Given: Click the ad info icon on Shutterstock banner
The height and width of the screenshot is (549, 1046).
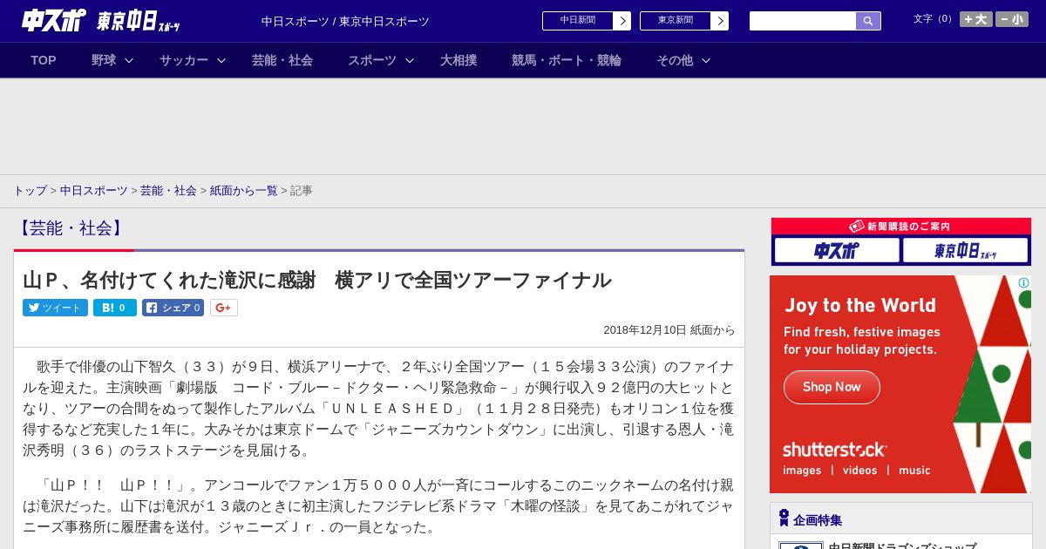Looking at the screenshot, I should [x=1023, y=282].
